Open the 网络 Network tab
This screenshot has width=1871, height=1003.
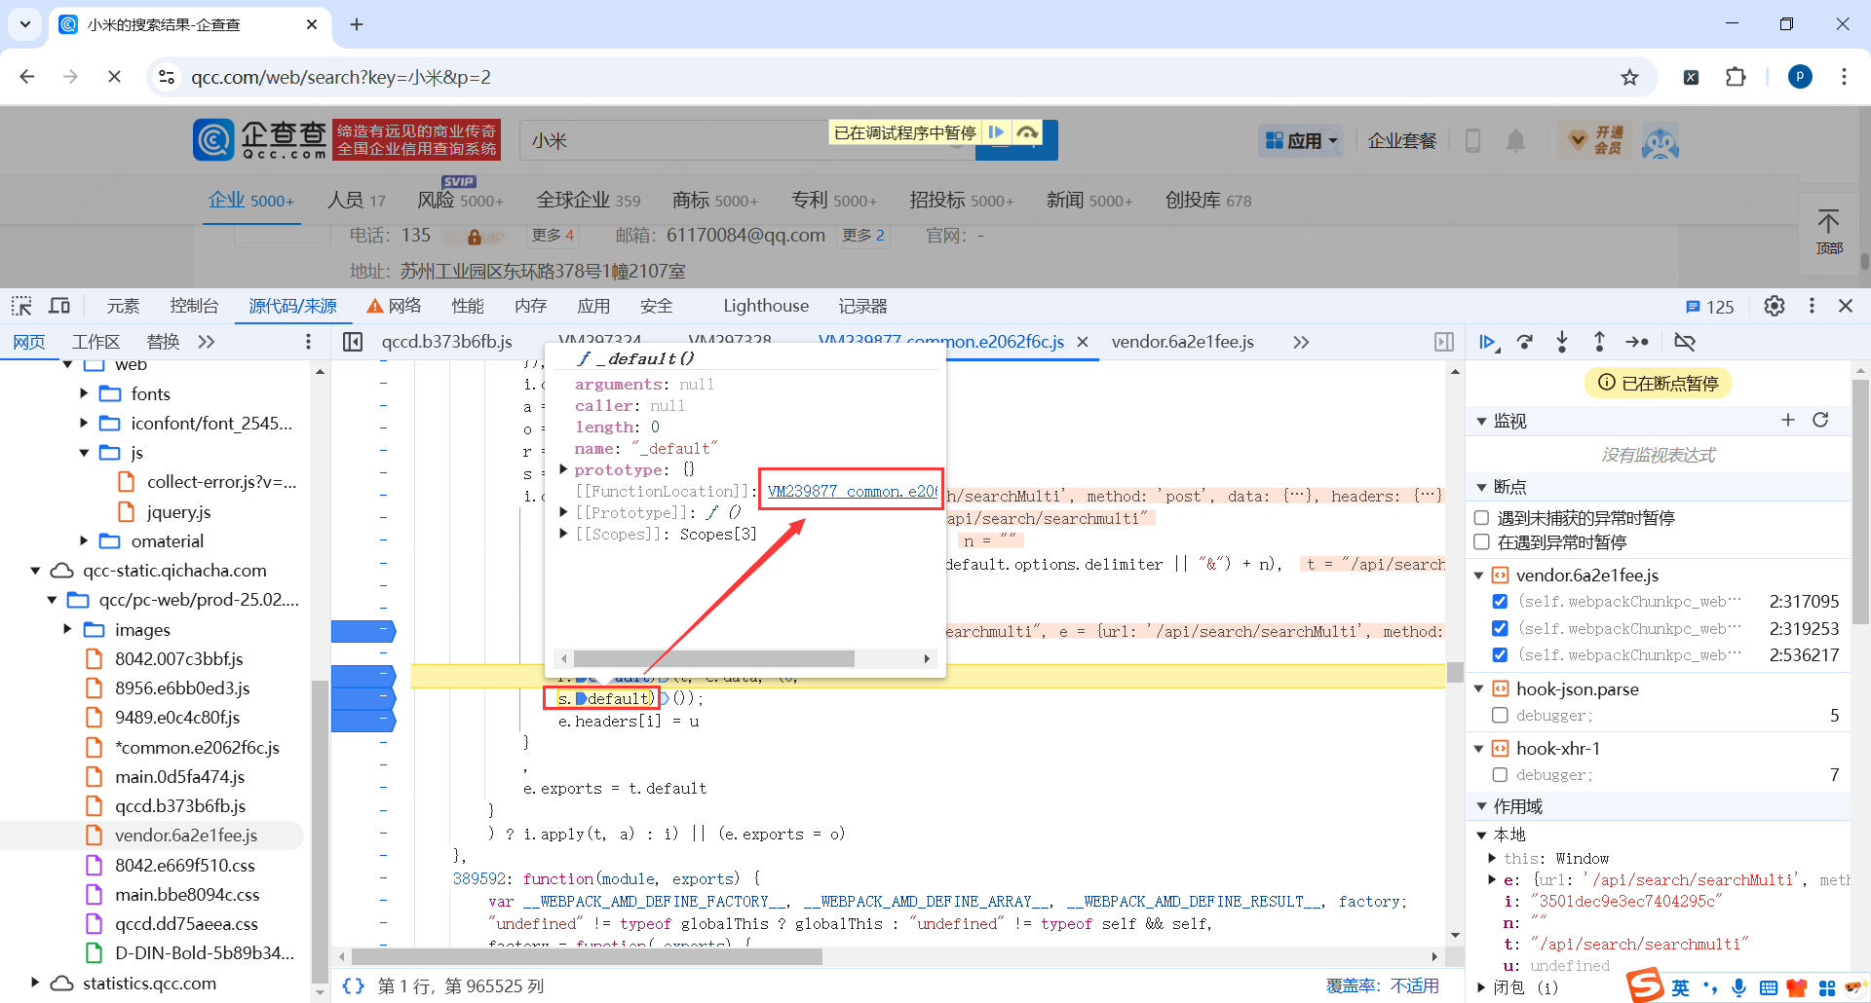click(x=395, y=306)
